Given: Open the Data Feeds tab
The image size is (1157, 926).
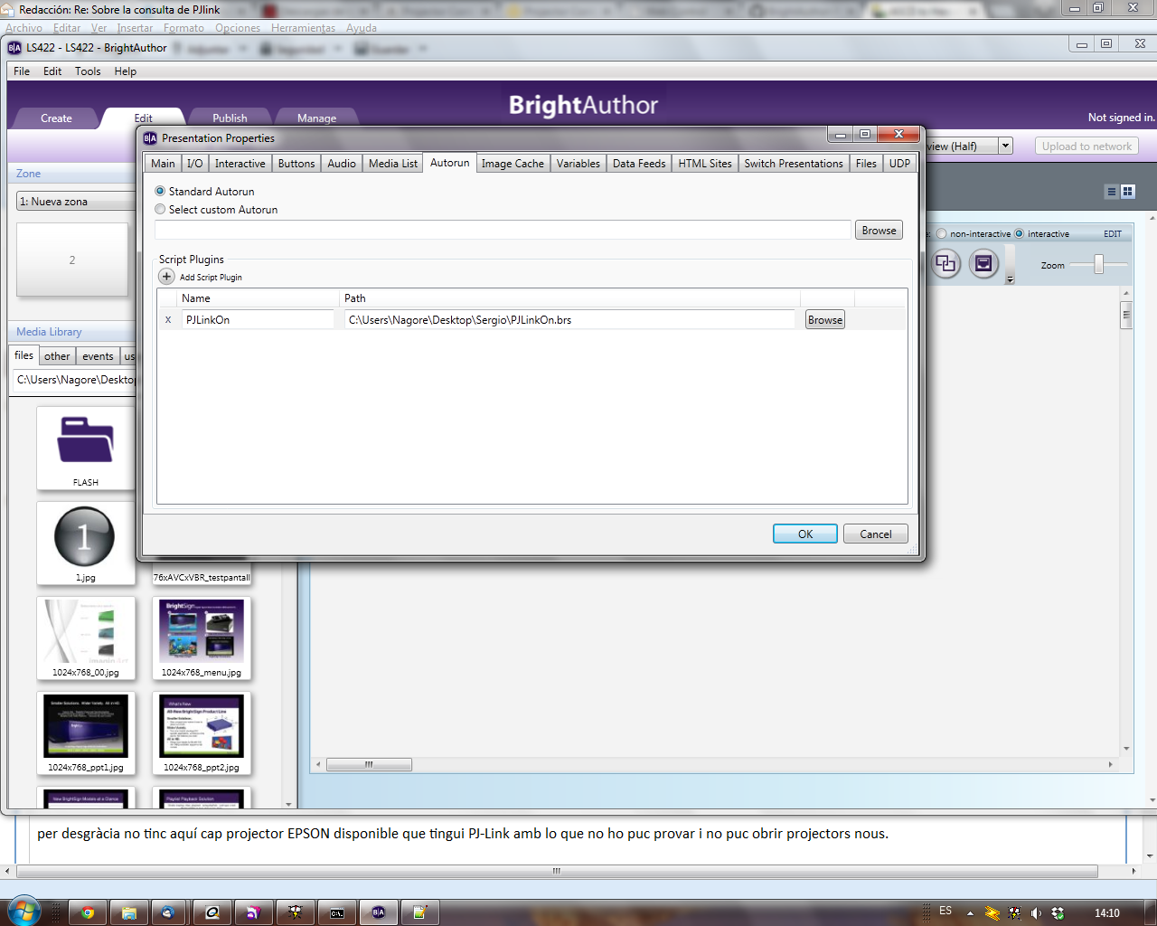Looking at the screenshot, I should [639, 164].
